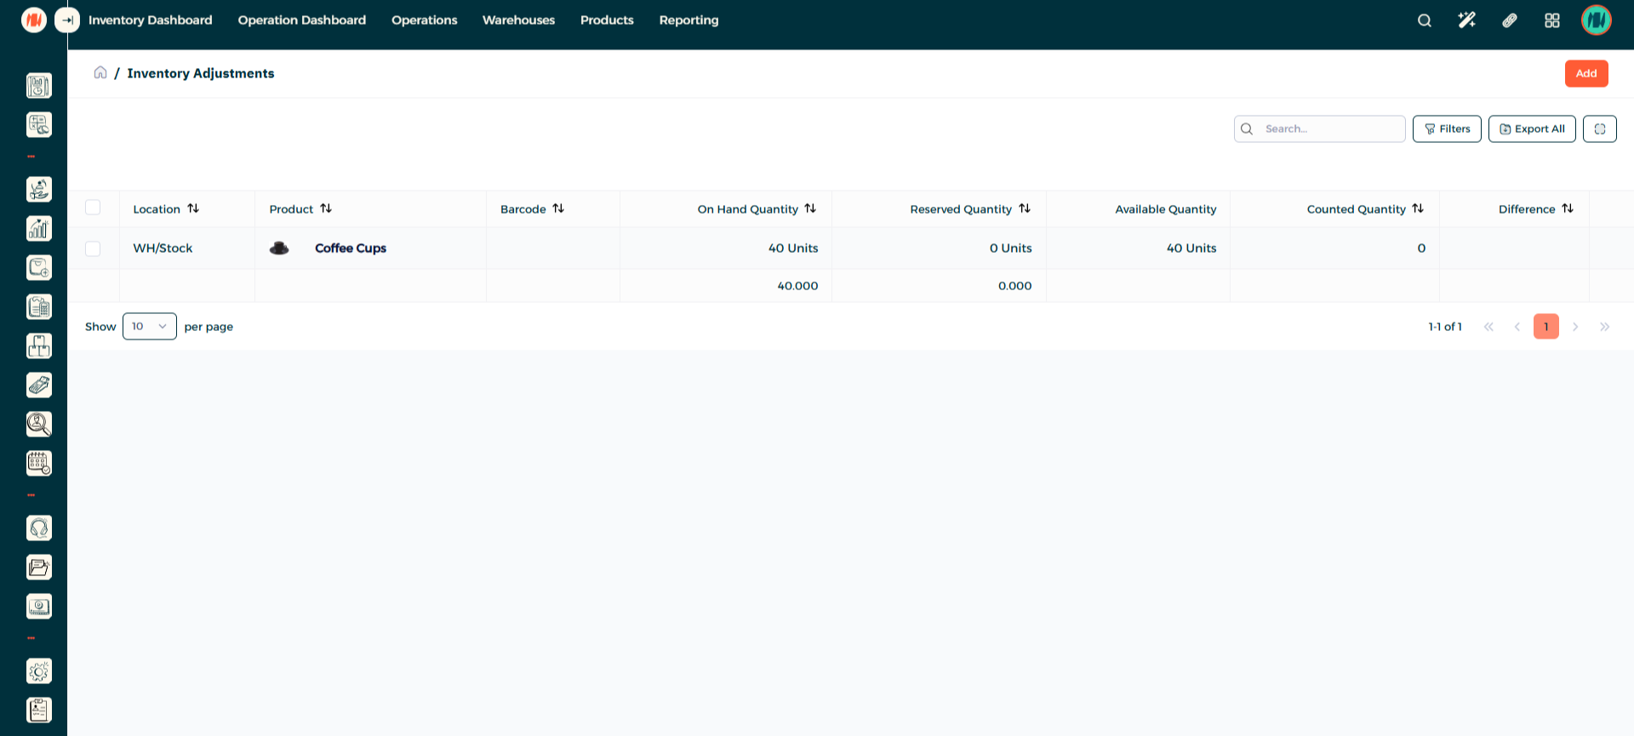Toggle fullscreen view button beside Export All
Viewport: 1634px width, 736px height.
[1599, 129]
